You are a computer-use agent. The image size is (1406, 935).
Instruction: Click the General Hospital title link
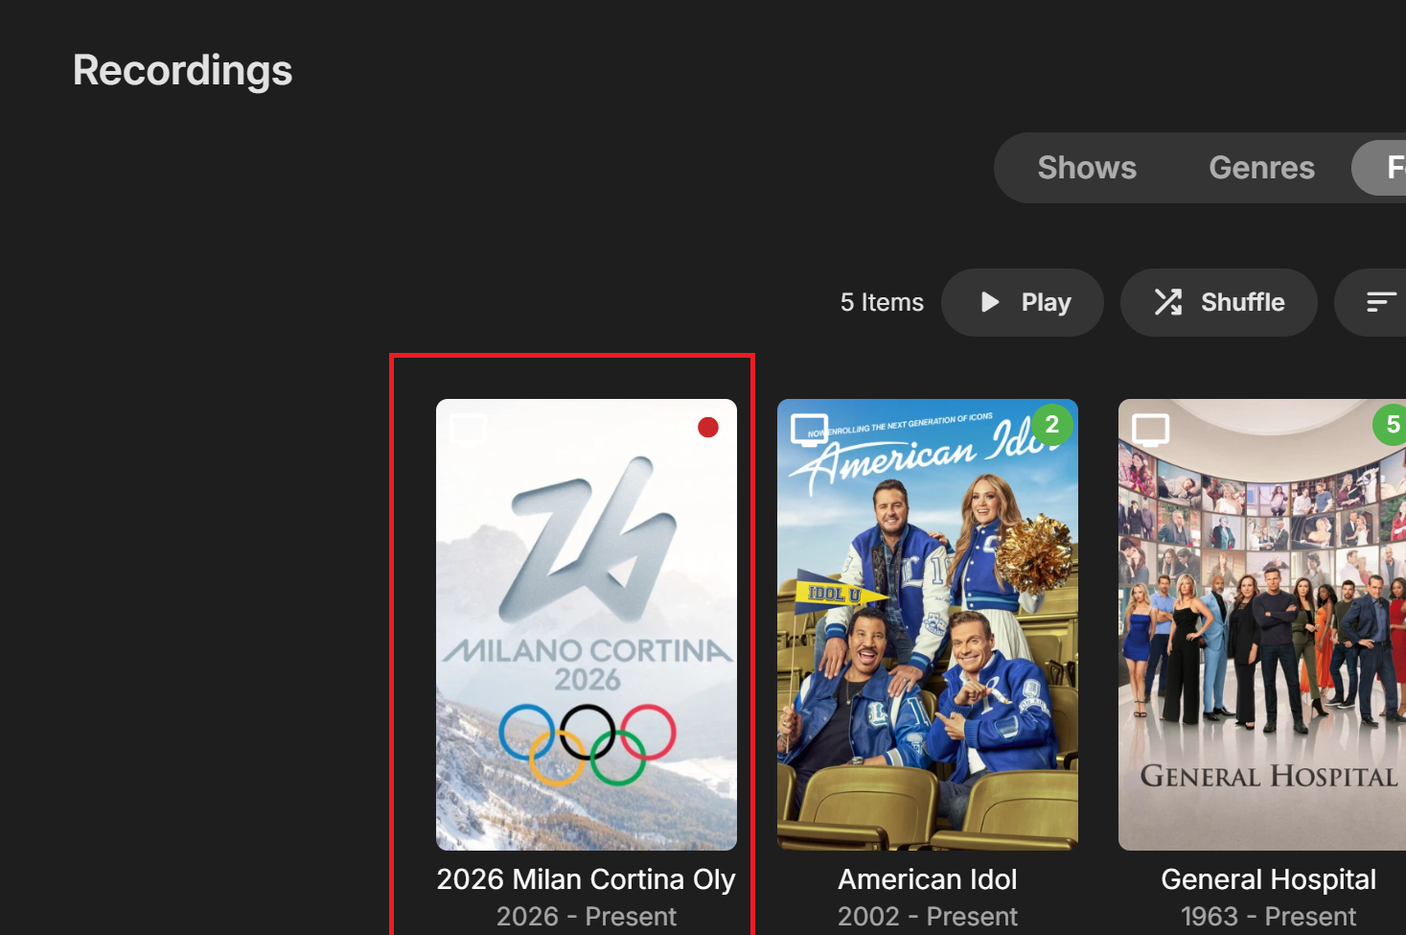1268,879
